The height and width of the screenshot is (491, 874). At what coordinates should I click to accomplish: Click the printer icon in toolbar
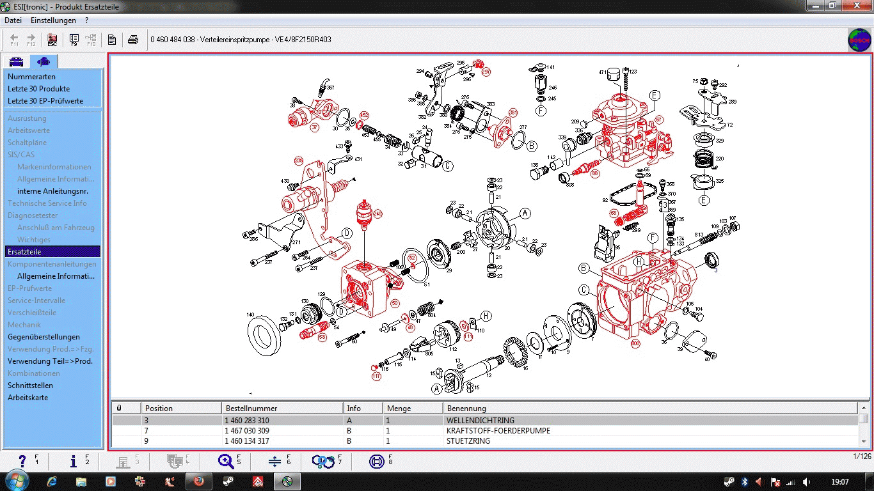[133, 40]
